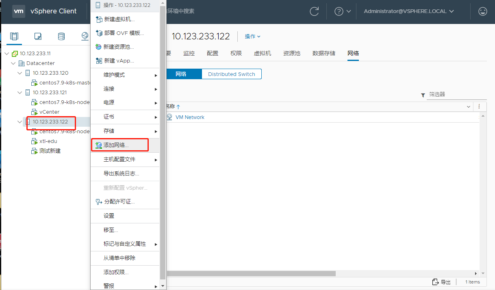The height and width of the screenshot is (290, 495).
Task: Choose 导出系统日志 from the context menu
Action: 125,173
